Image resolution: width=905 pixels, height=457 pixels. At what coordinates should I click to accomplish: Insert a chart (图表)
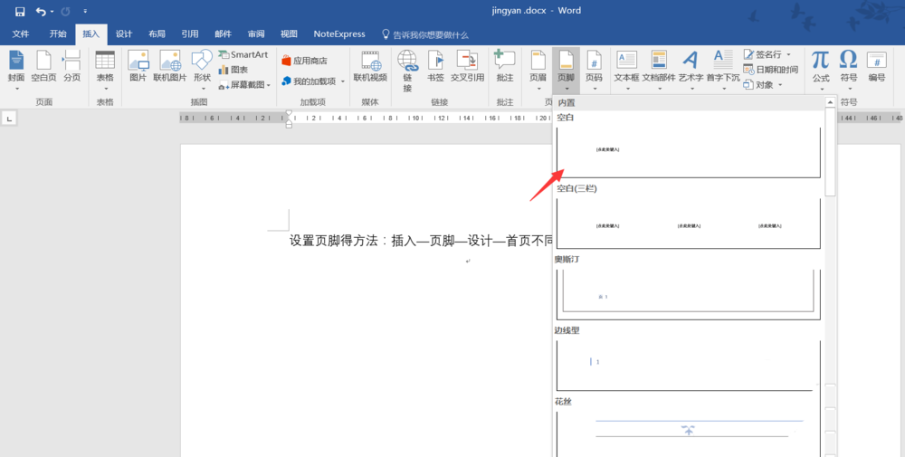point(233,70)
